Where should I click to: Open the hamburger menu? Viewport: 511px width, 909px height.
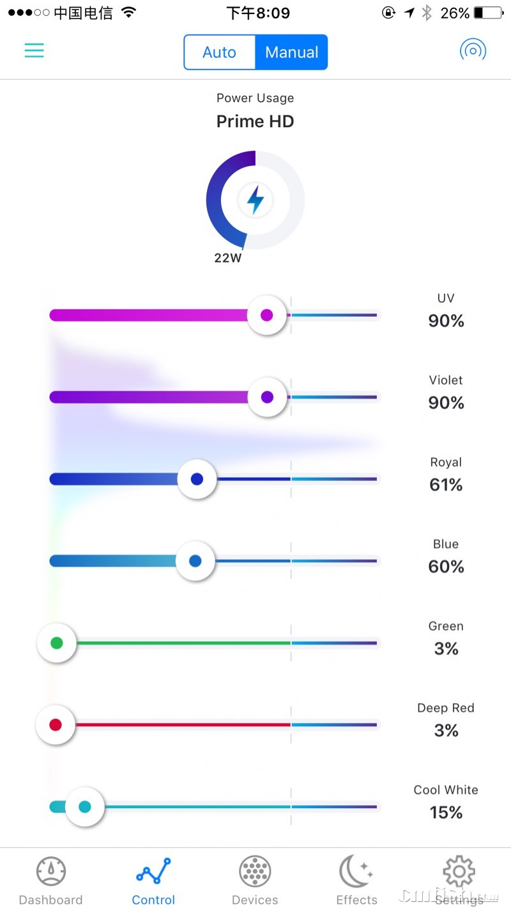tap(34, 50)
